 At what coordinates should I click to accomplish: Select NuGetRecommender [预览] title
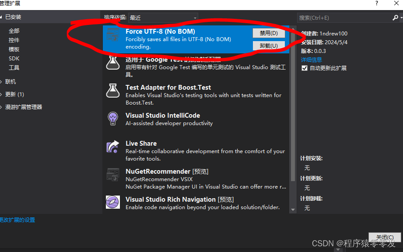coord(167,171)
